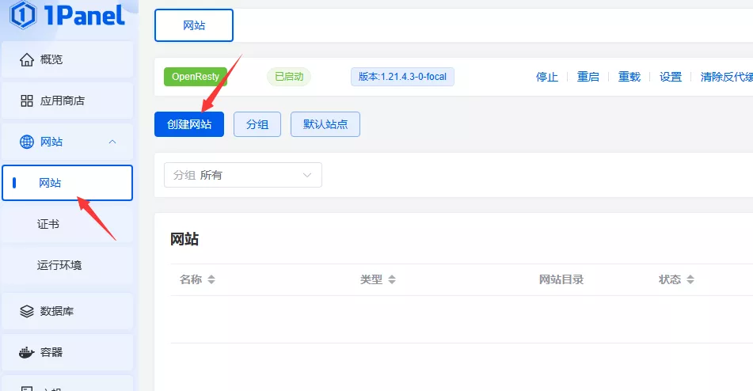Click the 1Panel logo icon

point(24,14)
